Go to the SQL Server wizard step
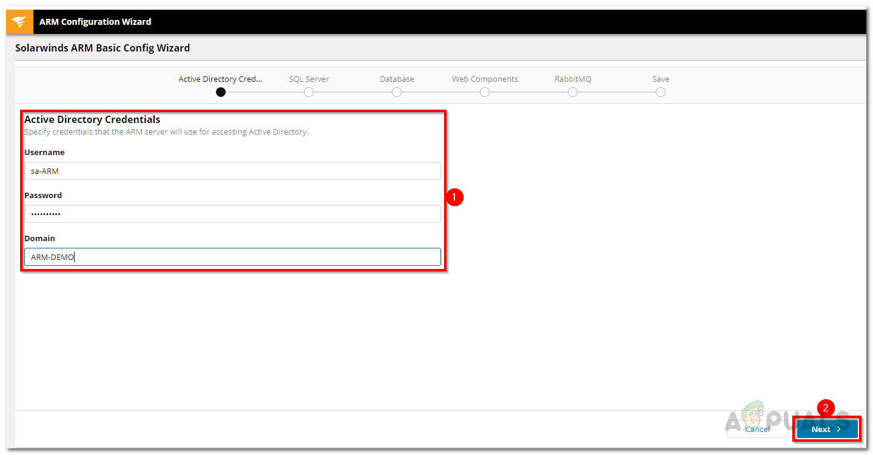 click(x=309, y=92)
